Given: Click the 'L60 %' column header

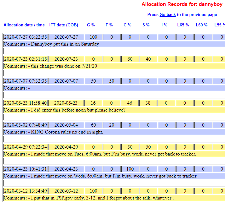Looking at the screenshot, I should click(x=202, y=25).
